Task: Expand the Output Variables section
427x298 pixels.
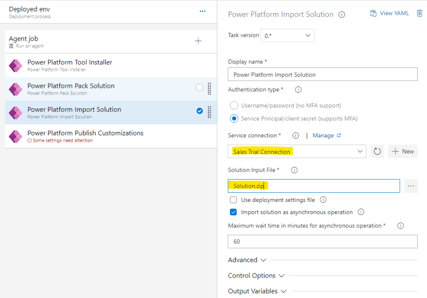Action: [x=257, y=291]
